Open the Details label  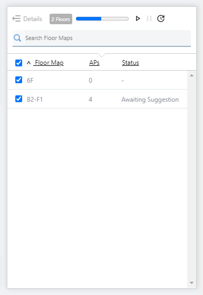tap(33, 19)
